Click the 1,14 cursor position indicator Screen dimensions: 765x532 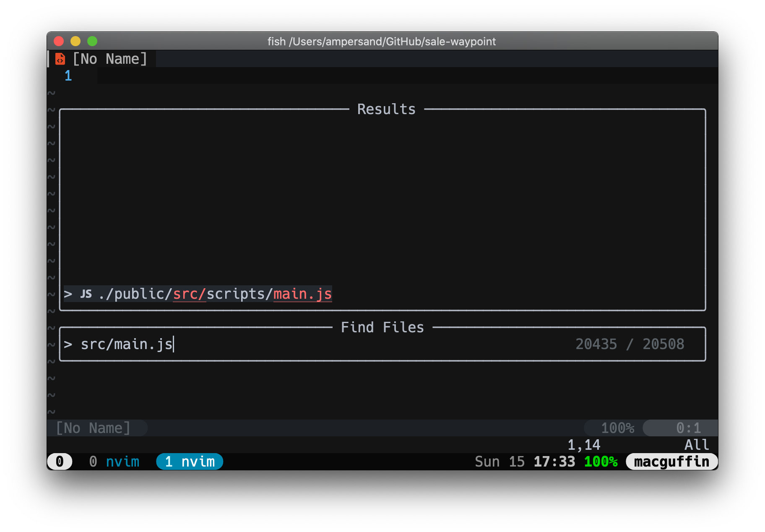click(584, 445)
